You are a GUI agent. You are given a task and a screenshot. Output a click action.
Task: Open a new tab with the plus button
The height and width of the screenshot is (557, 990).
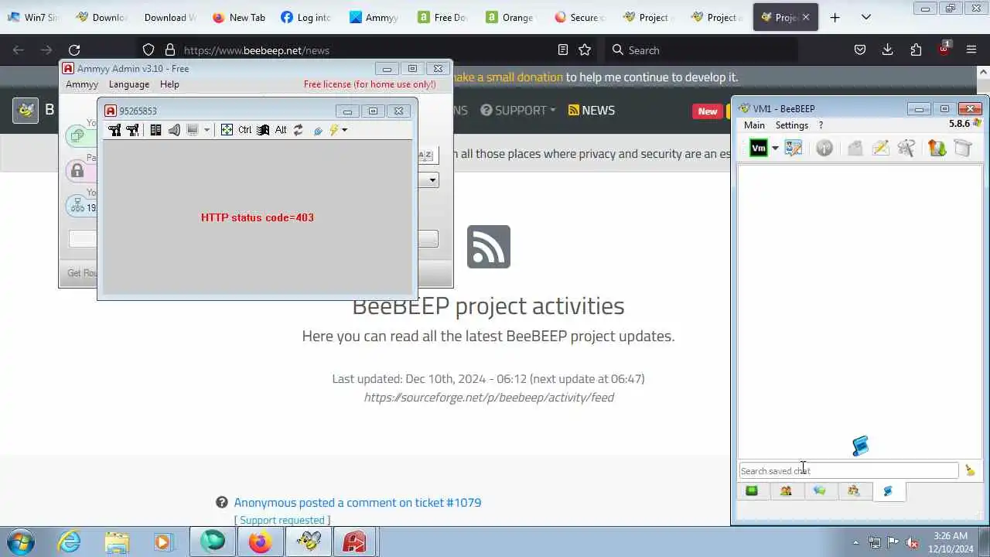pos(835,17)
